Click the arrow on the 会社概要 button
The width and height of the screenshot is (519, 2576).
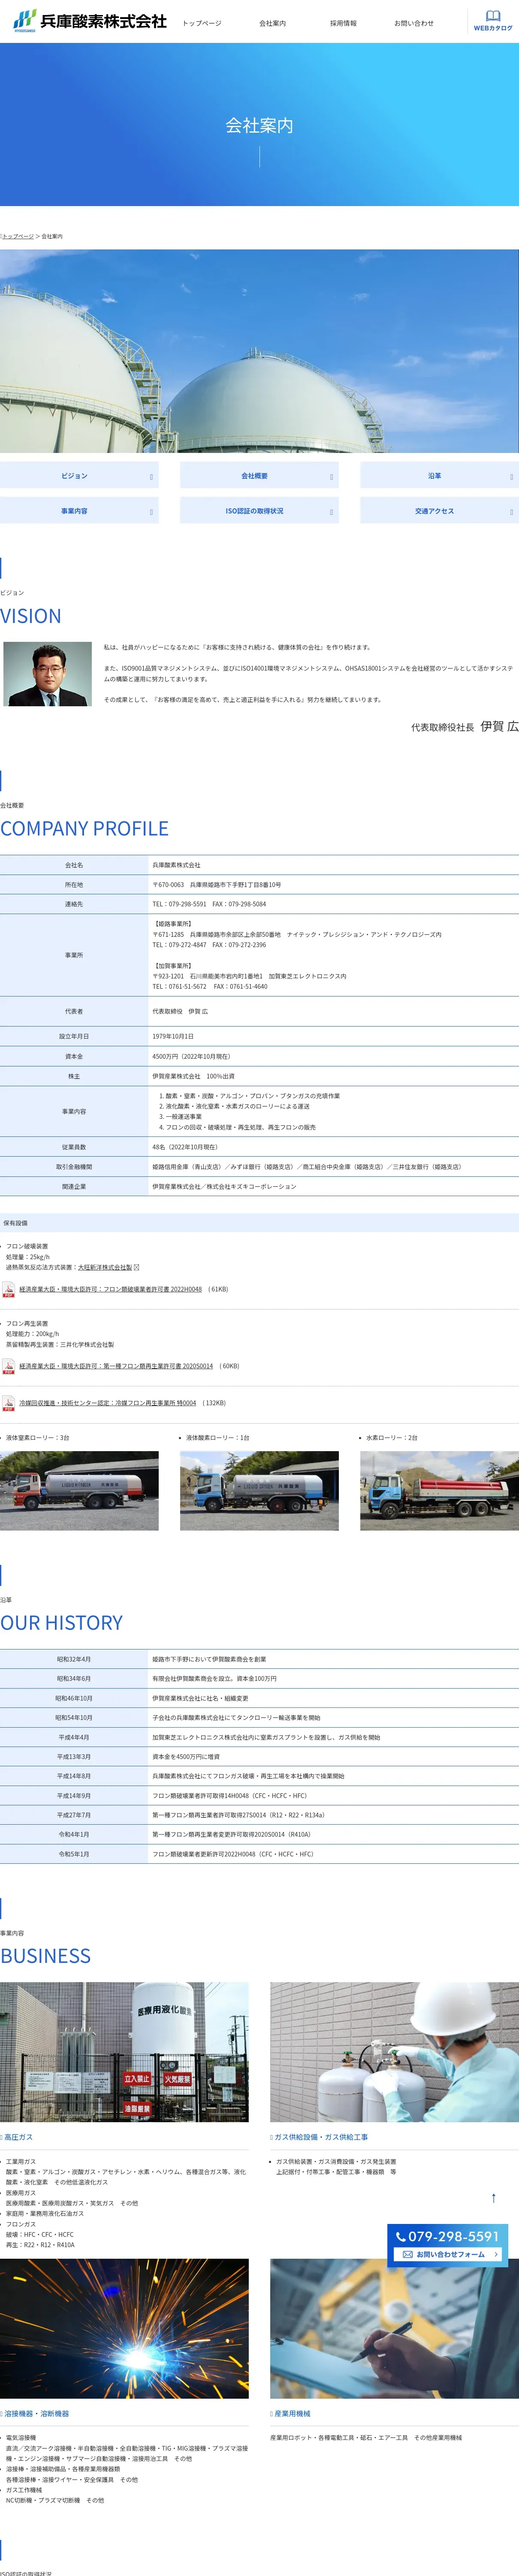click(x=331, y=477)
